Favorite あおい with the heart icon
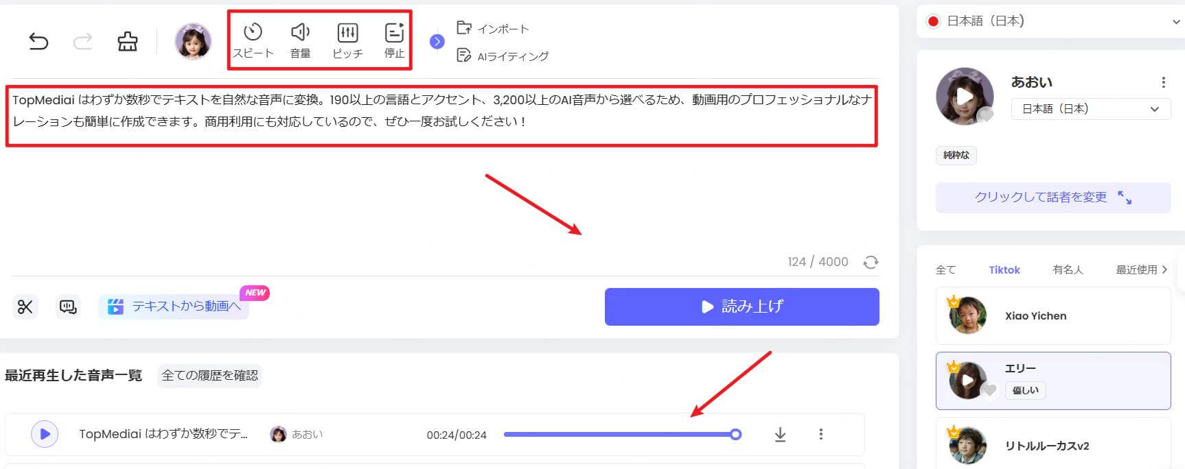This screenshot has width=1185, height=469. pyautogui.click(x=985, y=115)
